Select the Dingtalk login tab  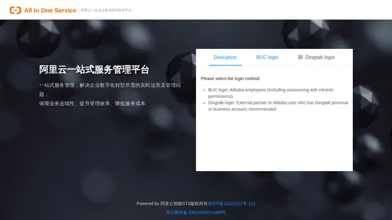(x=316, y=57)
